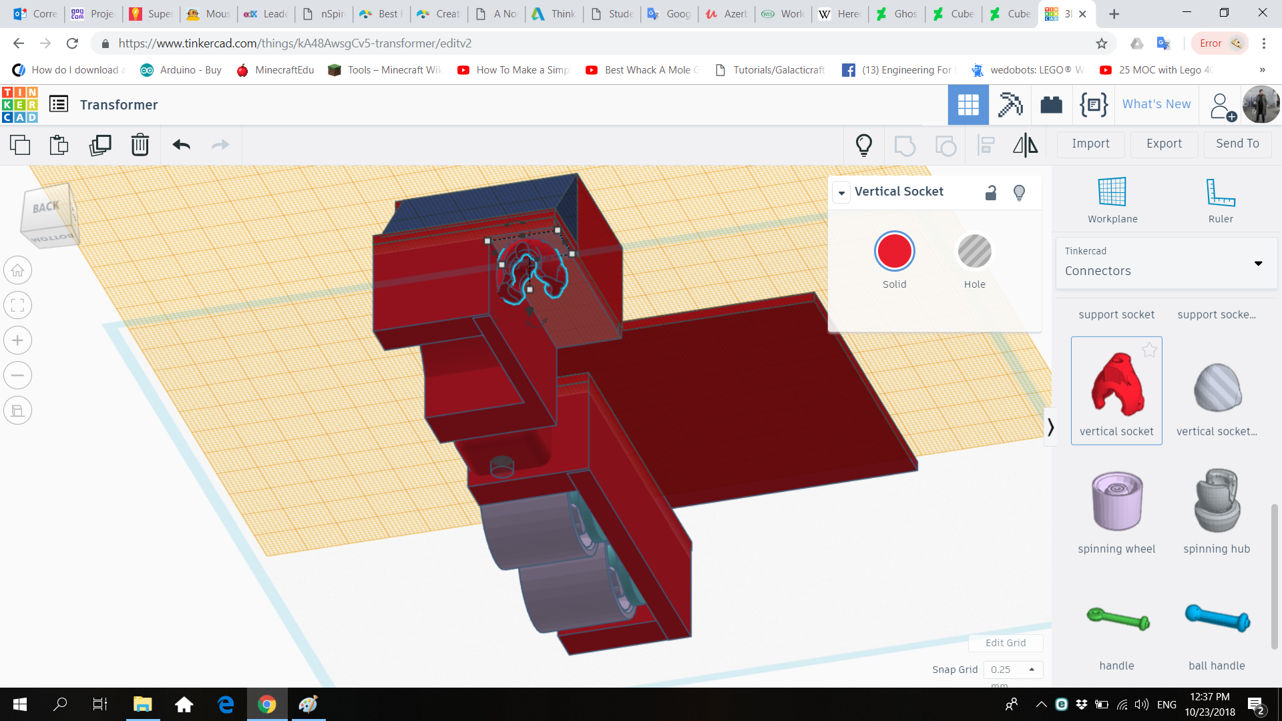Click the Undo icon in the toolbar
This screenshot has width=1282, height=721.
coord(180,144)
